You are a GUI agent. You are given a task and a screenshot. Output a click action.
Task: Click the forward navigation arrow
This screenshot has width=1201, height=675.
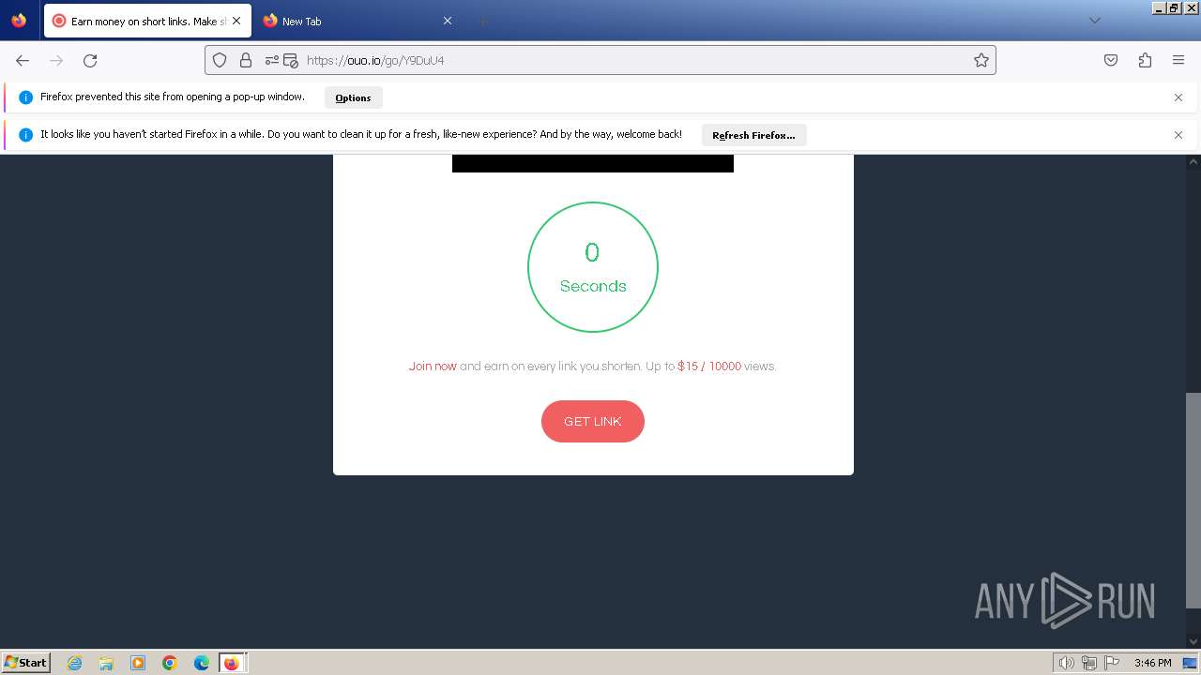click(x=56, y=60)
